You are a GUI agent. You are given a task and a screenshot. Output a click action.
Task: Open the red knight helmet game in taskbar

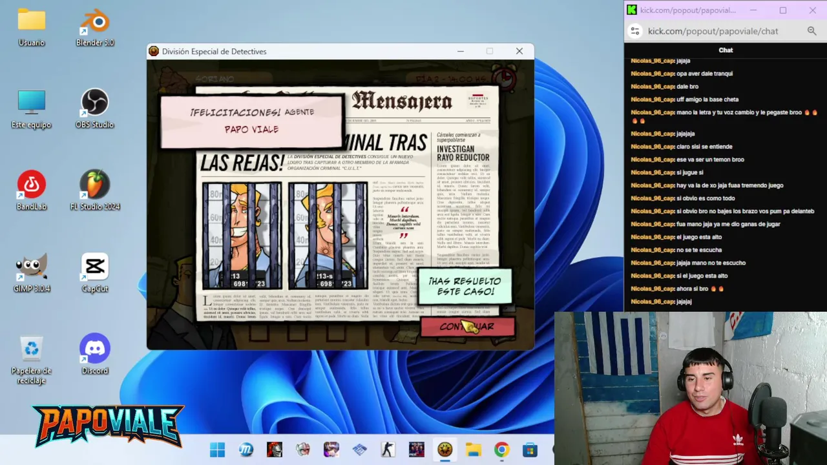[x=274, y=449]
